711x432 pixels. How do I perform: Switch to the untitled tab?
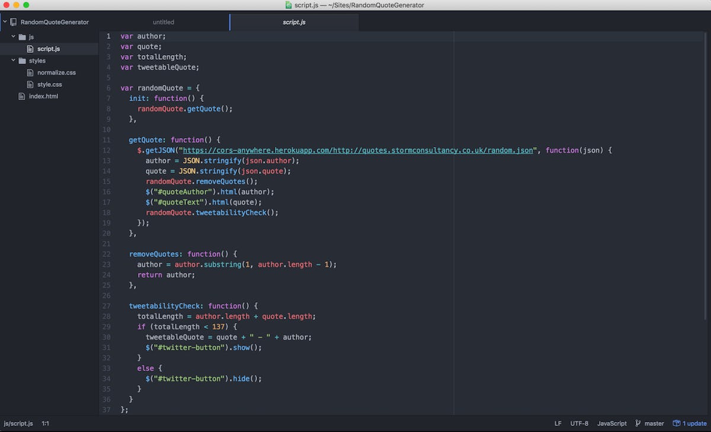[163, 22]
